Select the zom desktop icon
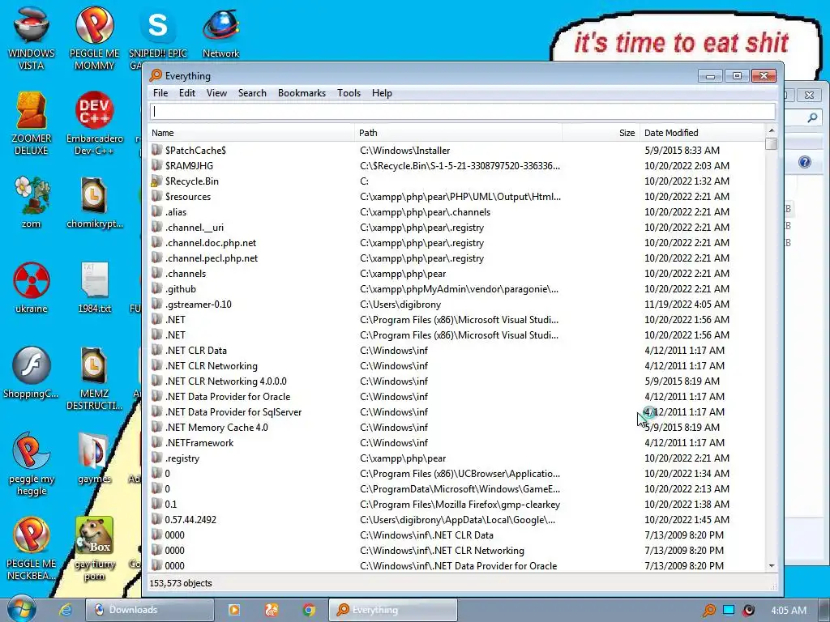Image resolution: width=830 pixels, height=622 pixels. click(x=32, y=202)
